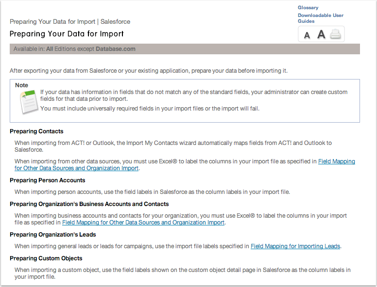Click the printer icon to print page
377x287 pixels.
tap(336, 34)
